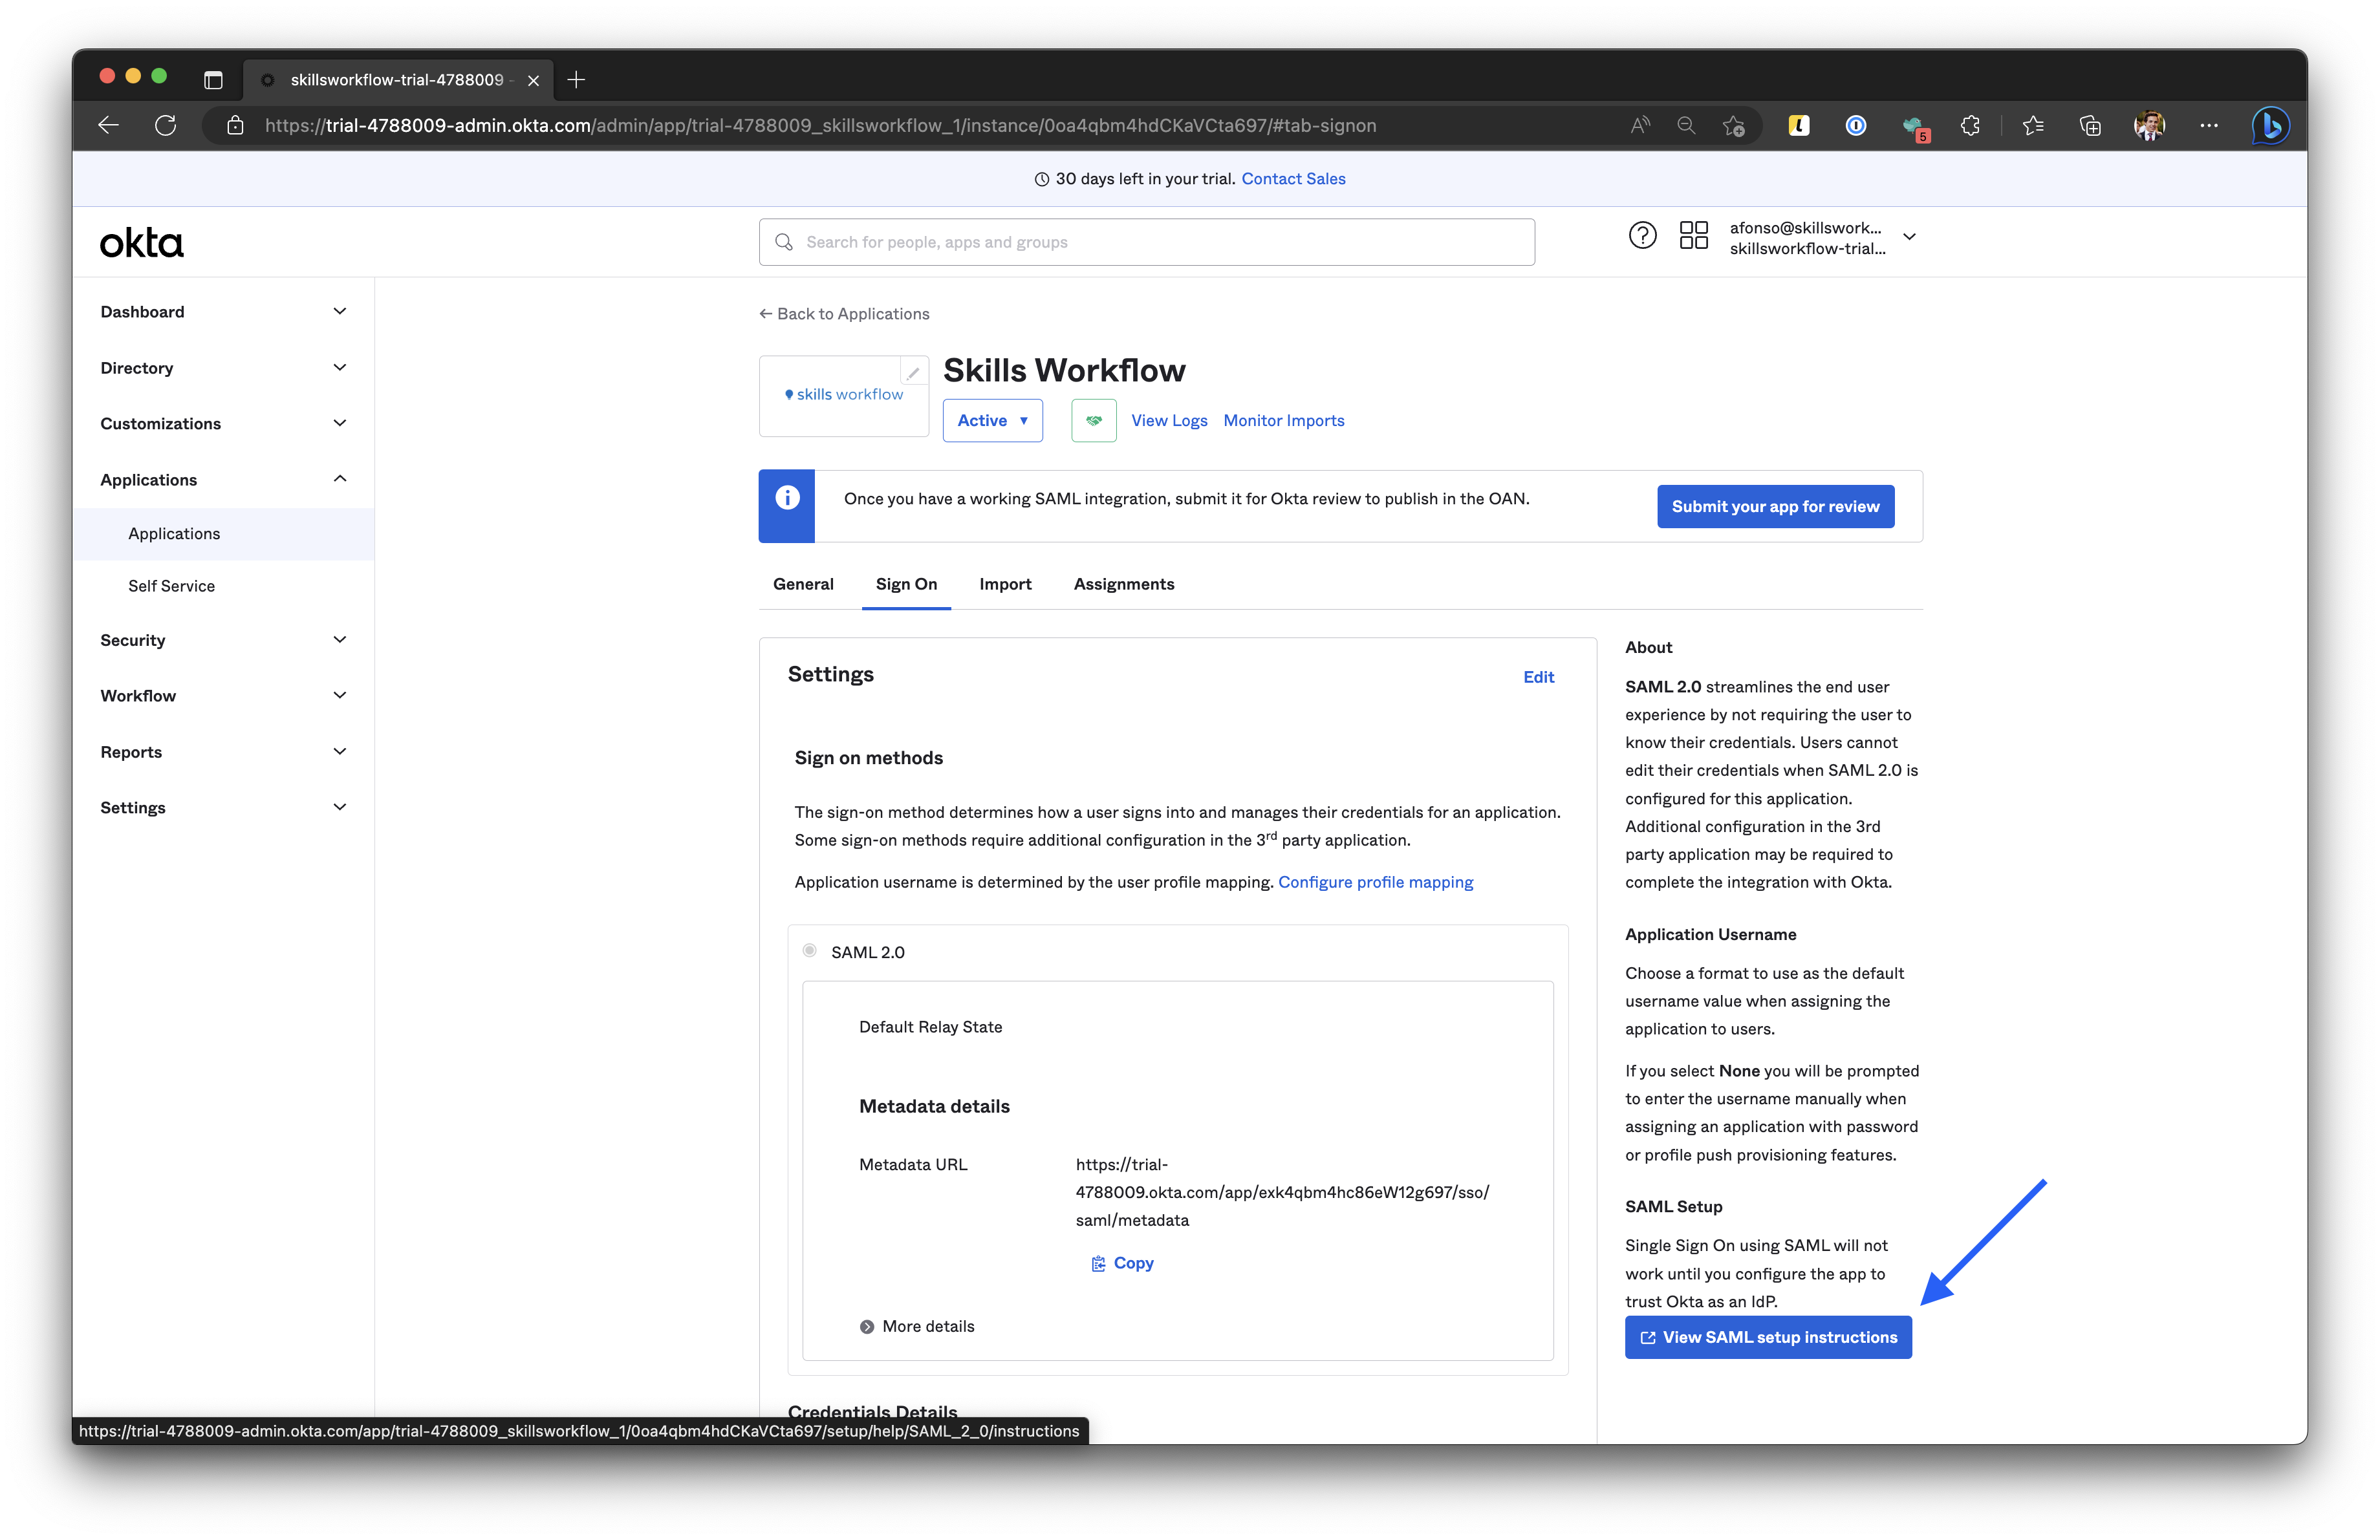Click the Contact Sales link
Screen dimensions: 2380x1540
pyautogui.click(x=1293, y=179)
